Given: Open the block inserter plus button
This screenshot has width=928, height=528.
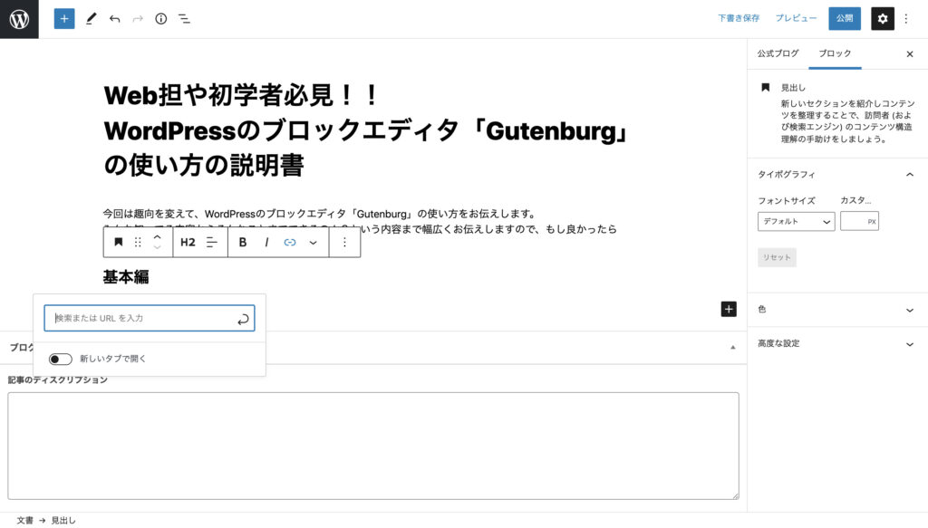Looking at the screenshot, I should pyautogui.click(x=64, y=19).
